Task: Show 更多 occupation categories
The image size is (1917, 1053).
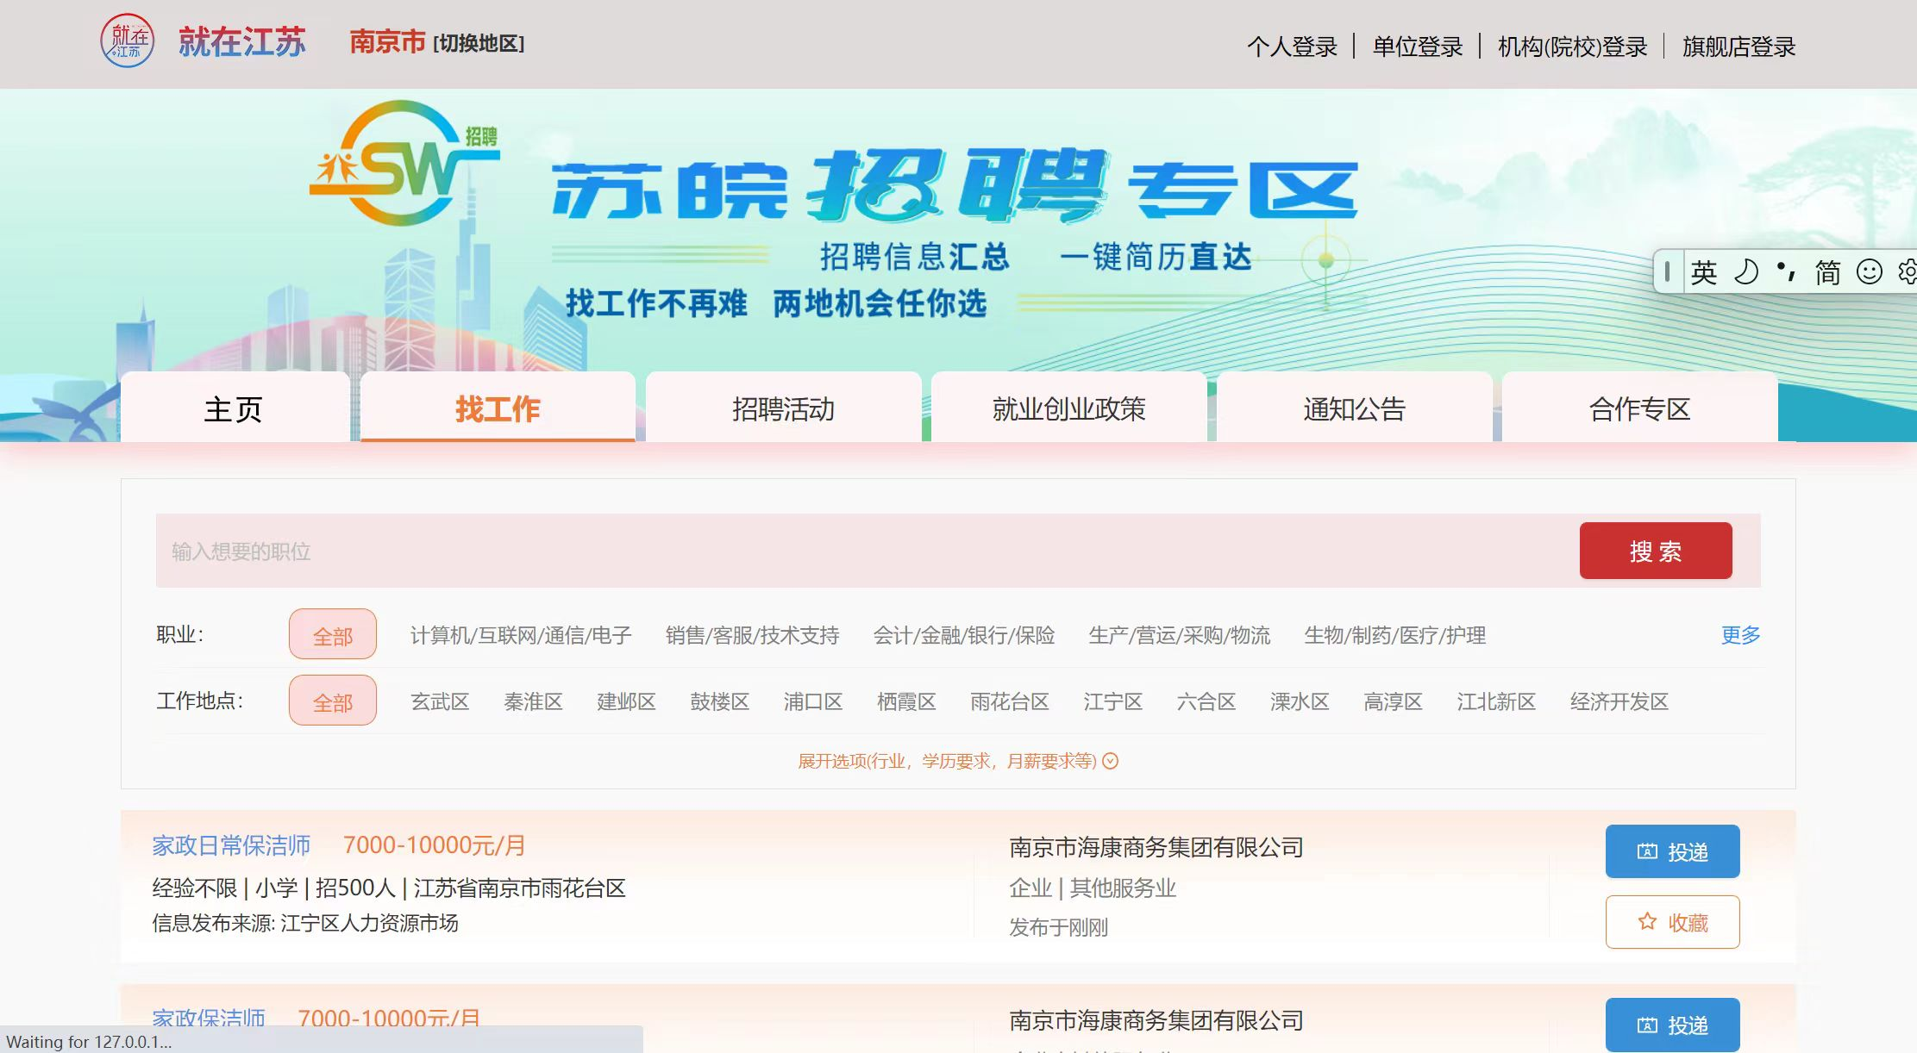Action: tap(1740, 635)
